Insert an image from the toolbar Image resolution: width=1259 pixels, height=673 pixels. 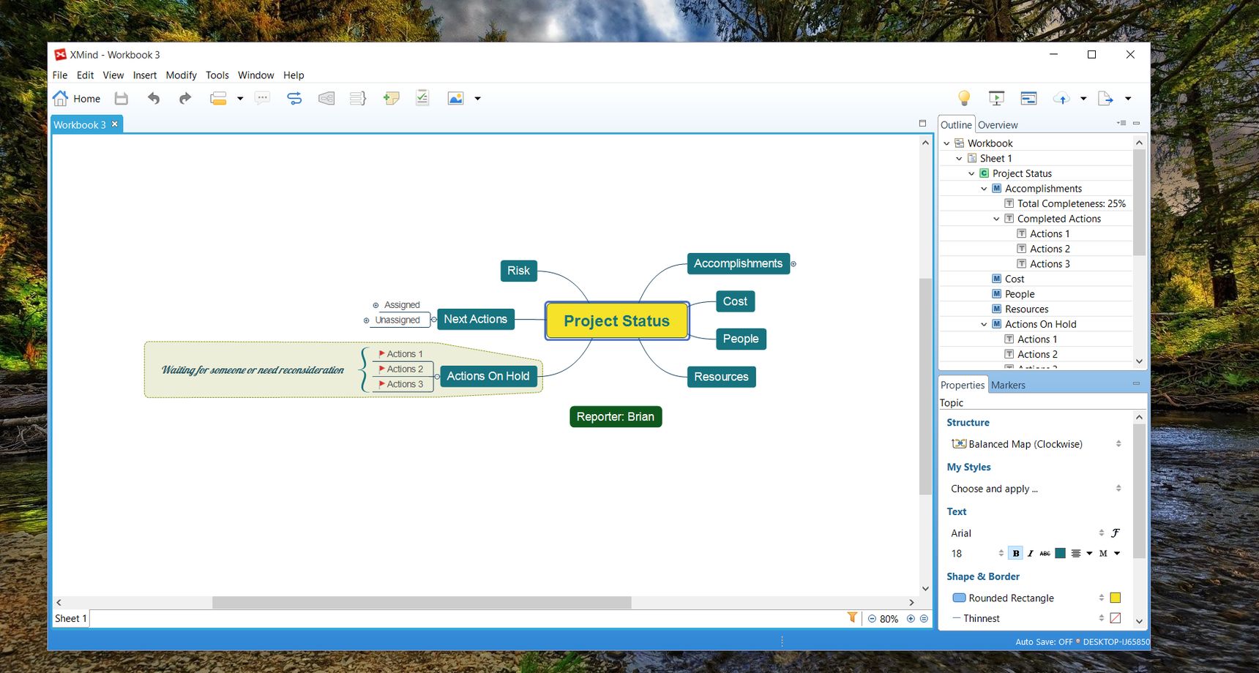tap(455, 98)
